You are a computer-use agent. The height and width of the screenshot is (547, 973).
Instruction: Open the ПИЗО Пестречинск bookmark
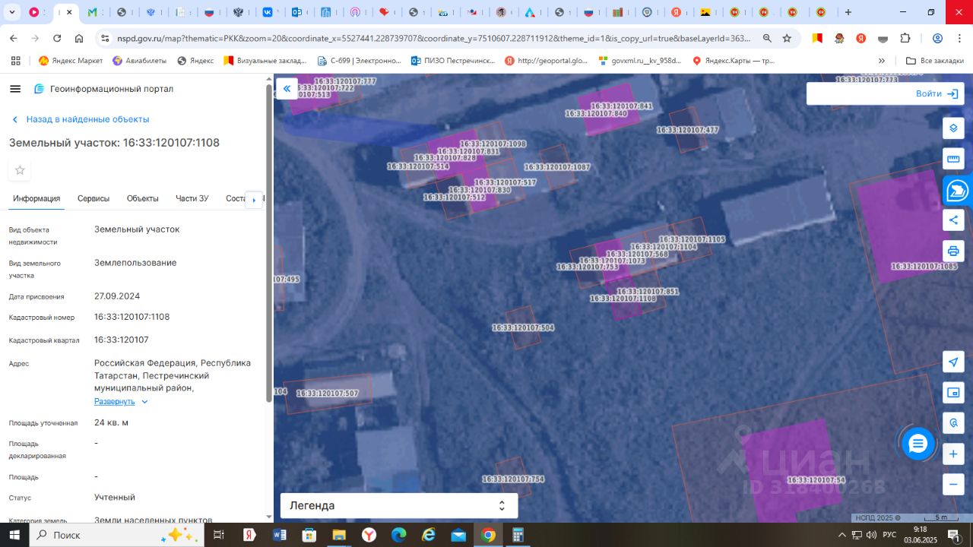tap(453, 61)
